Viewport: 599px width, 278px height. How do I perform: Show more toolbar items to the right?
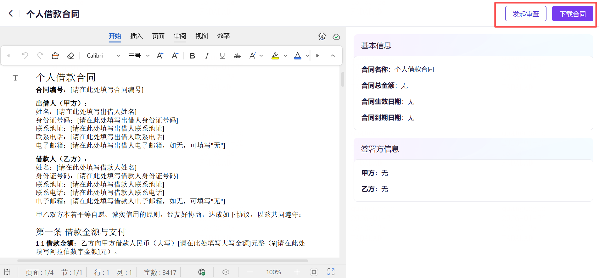(318, 56)
